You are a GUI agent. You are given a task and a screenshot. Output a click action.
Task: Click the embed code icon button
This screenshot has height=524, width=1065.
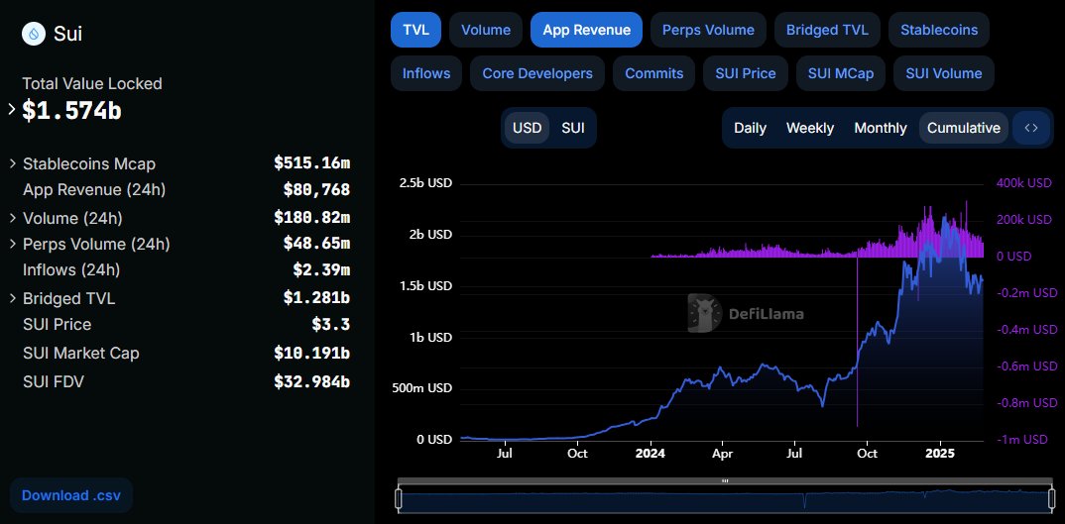click(x=1031, y=128)
